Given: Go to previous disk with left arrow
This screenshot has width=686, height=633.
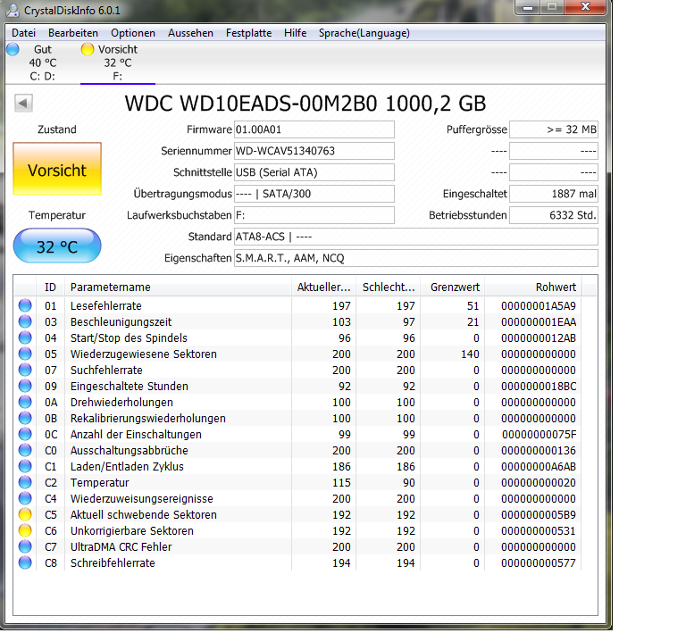Looking at the screenshot, I should point(23,104).
